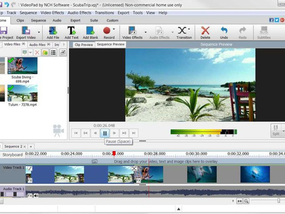Click the folder icon in the bin toolbar

point(45,52)
